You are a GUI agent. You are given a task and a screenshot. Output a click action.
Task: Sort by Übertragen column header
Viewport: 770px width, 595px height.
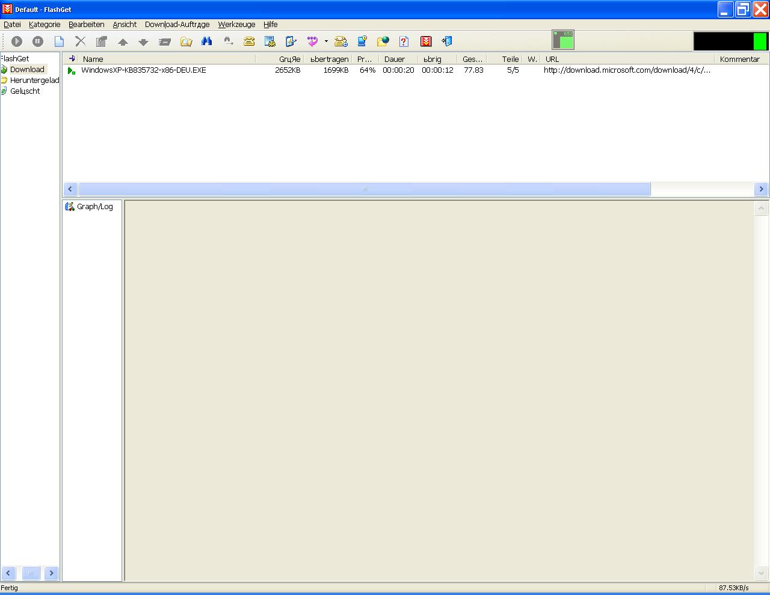coord(329,59)
